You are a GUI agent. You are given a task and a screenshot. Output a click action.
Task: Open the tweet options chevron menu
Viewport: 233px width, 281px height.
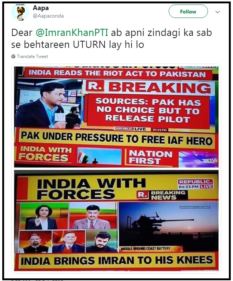[217, 12]
